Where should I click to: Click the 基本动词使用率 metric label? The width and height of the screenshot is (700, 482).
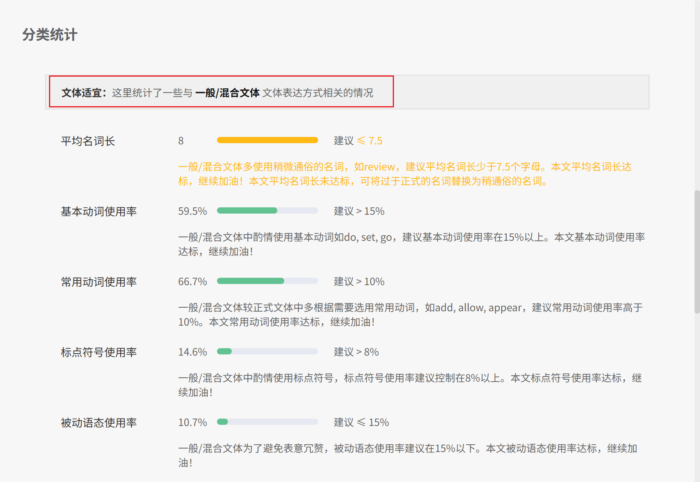99,211
